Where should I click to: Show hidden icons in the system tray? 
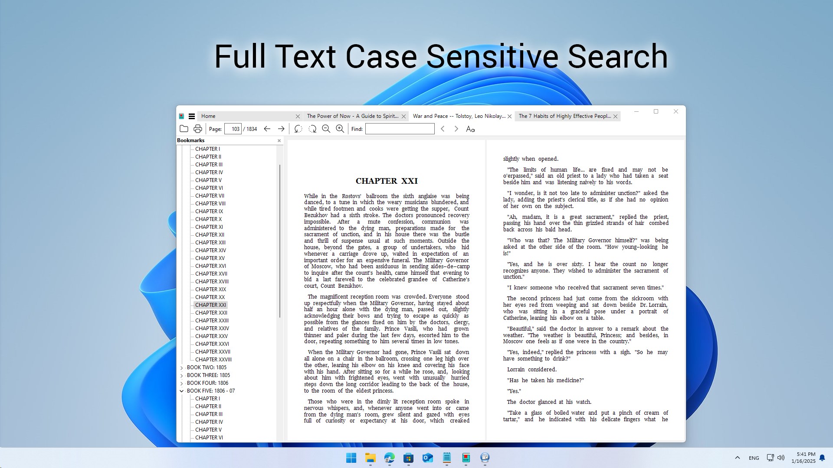pos(737,458)
